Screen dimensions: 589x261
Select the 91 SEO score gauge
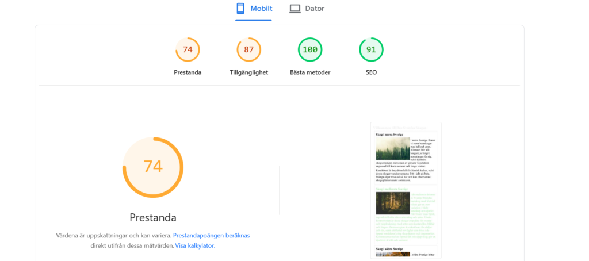(371, 49)
